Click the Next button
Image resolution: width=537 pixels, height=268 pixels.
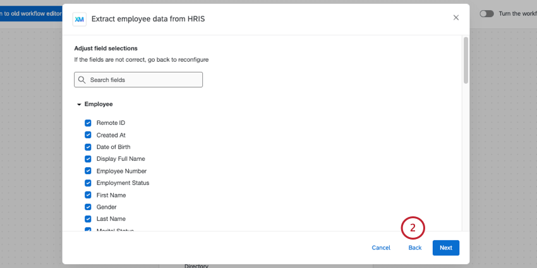(445, 248)
